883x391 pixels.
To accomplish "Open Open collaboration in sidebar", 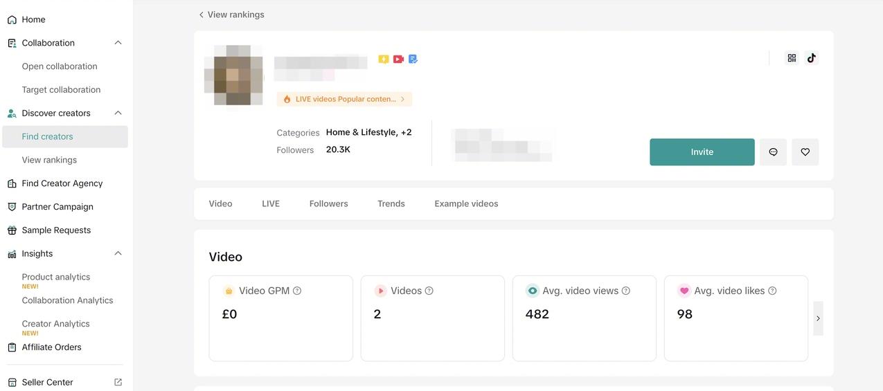I will (60, 66).
